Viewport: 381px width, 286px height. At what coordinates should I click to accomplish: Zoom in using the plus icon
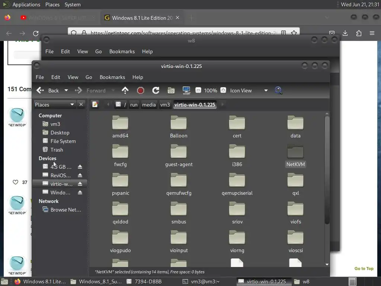(x=223, y=90)
